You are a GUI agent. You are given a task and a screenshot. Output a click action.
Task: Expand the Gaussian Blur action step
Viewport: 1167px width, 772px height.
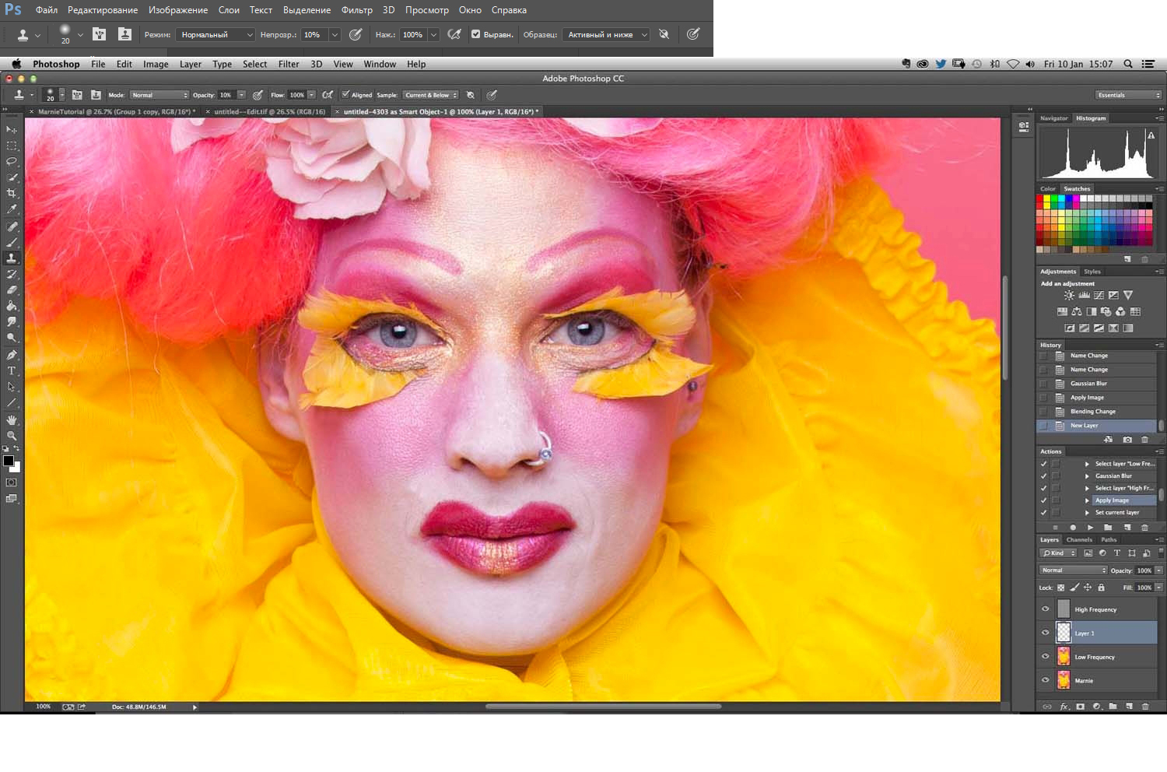tap(1087, 476)
